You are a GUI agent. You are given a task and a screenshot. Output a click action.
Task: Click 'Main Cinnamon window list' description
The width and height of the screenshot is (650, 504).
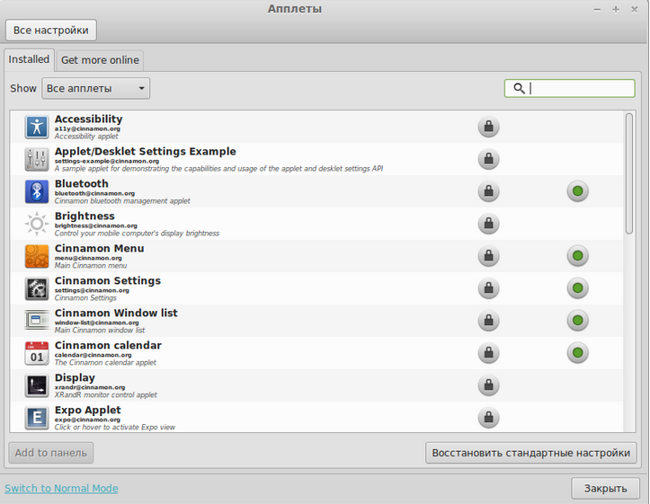100,330
